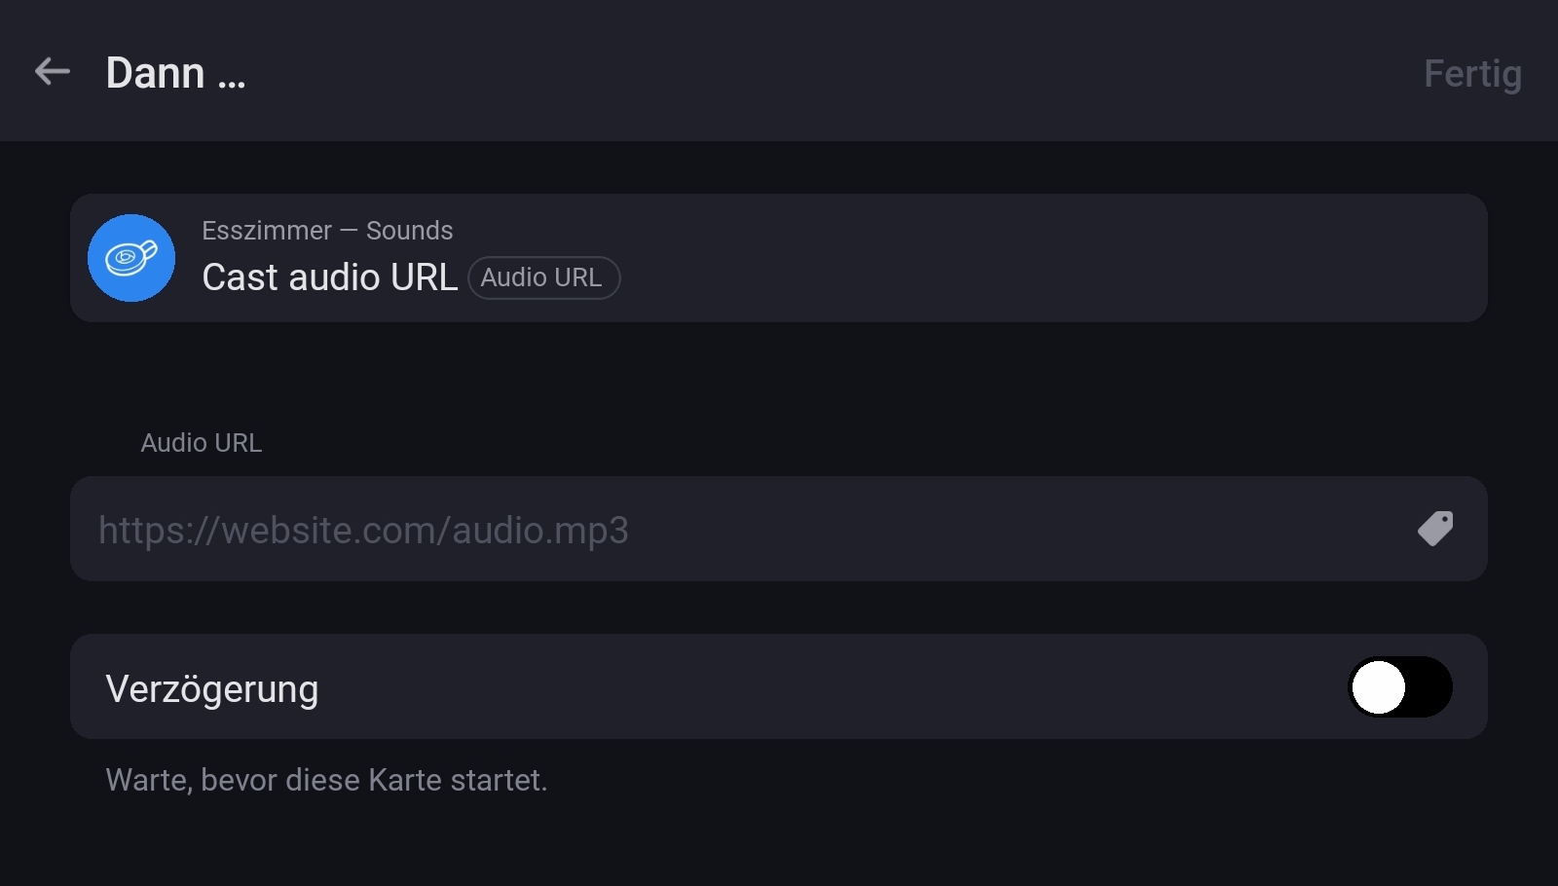This screenshot has height=886, width=1558.
Task: Click the hint Warte, bevor diese Karte startet
Action: coord(326,780)
